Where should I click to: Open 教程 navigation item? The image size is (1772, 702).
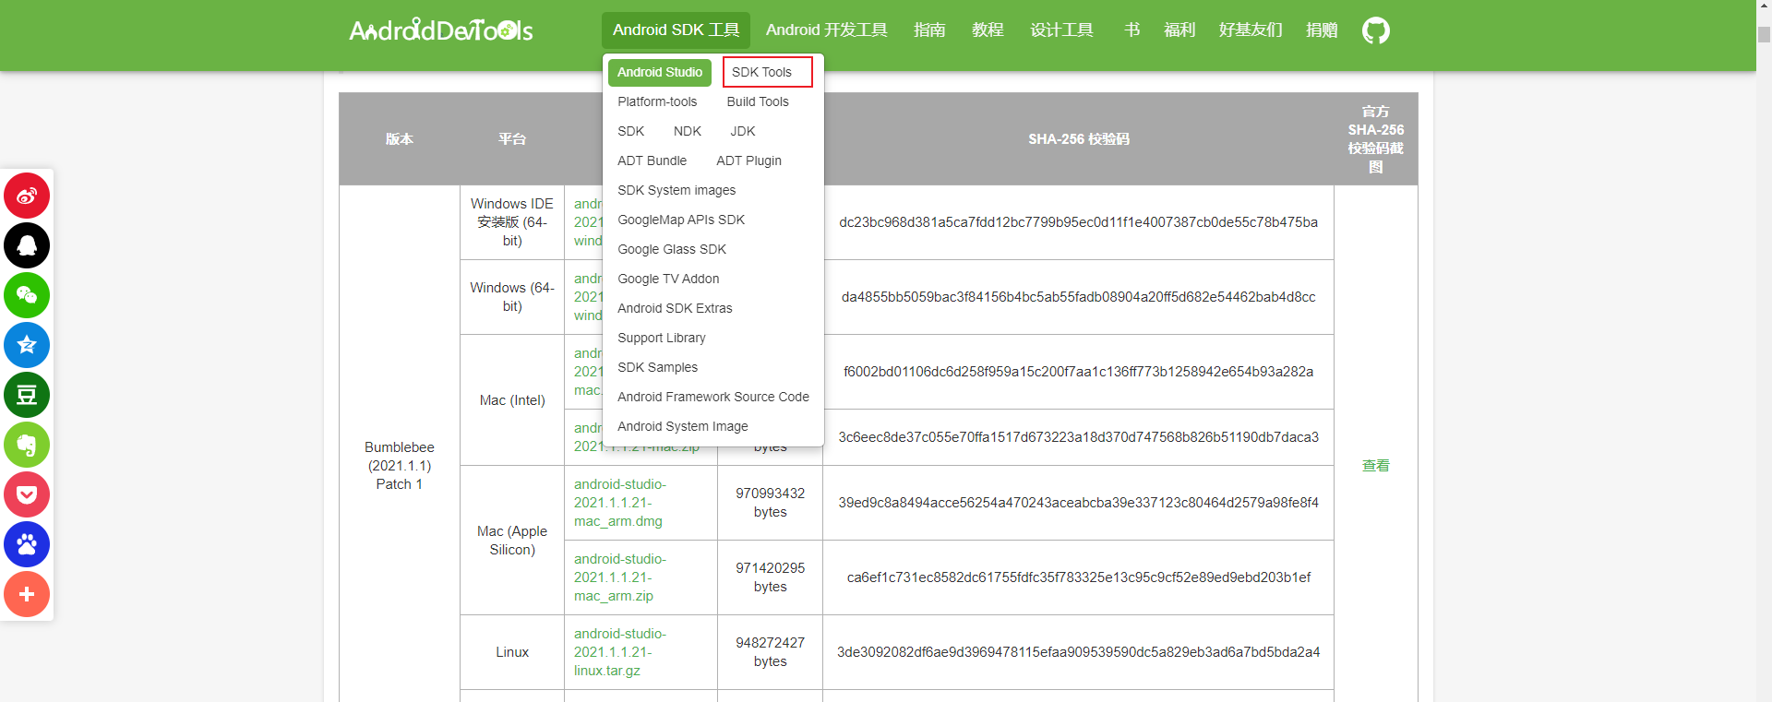click(988, 30)
